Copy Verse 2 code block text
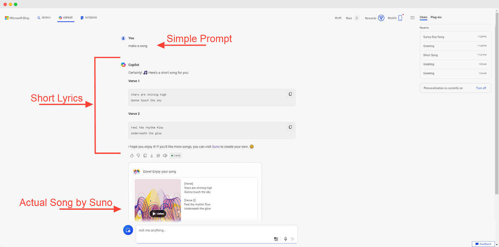499x247 pixels. pos(290,127)
